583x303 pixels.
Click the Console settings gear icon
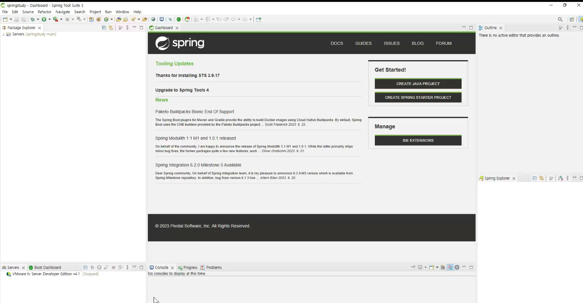457,267
